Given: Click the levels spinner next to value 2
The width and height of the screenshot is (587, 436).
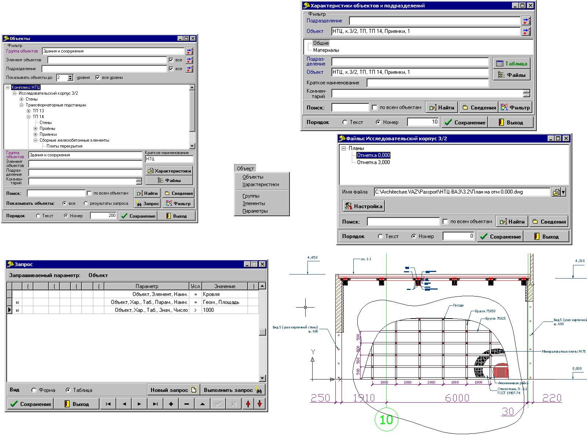Looking at the screenshot, I should pos(70,77).
